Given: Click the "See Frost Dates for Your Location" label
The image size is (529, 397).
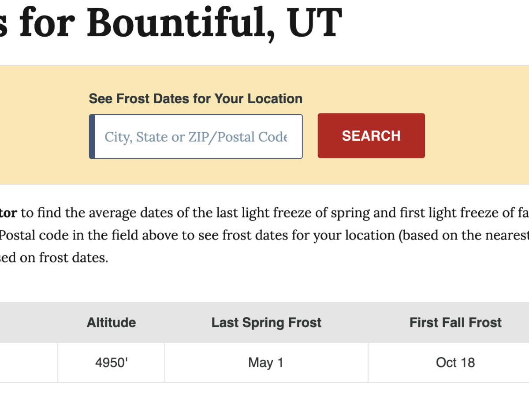Looking at the screenshot, I should [x=195, y=98].
